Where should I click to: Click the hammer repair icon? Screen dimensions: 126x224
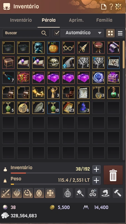[x=118, y=193]
